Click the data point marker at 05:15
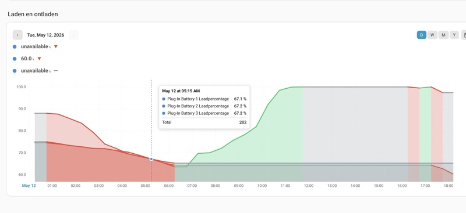The height and width of the screenshot is (213, 466). coord(151,159)
